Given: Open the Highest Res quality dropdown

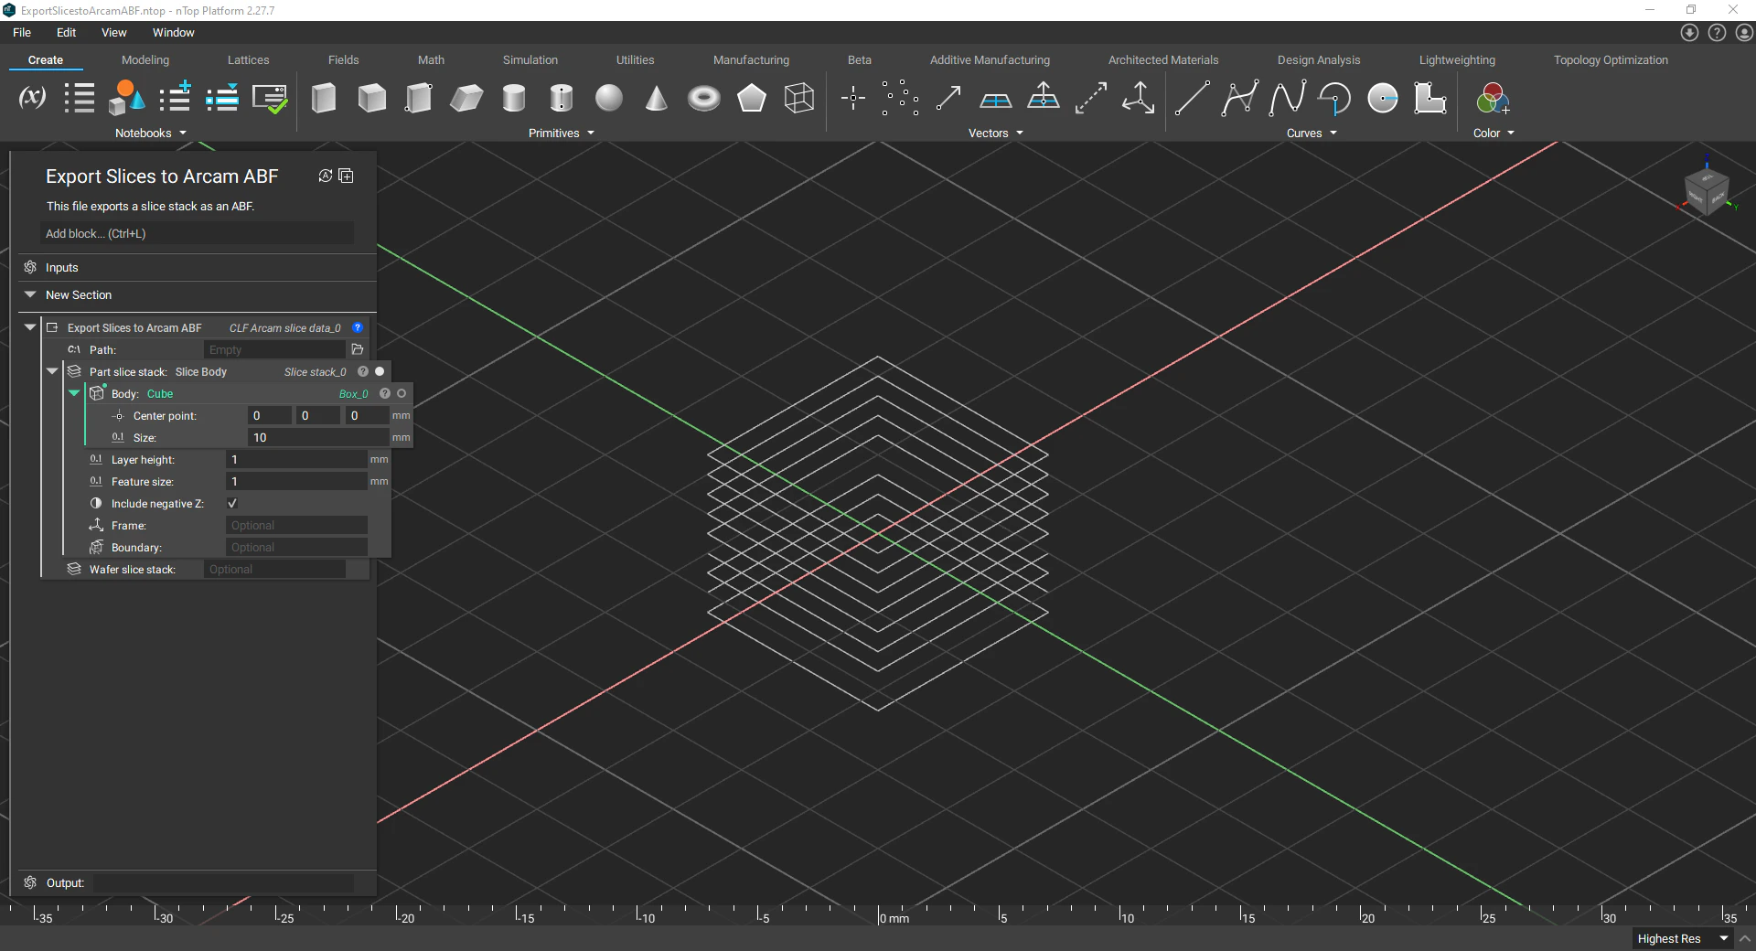Looking at the screenshot, I should click(x=1683, y=938).
